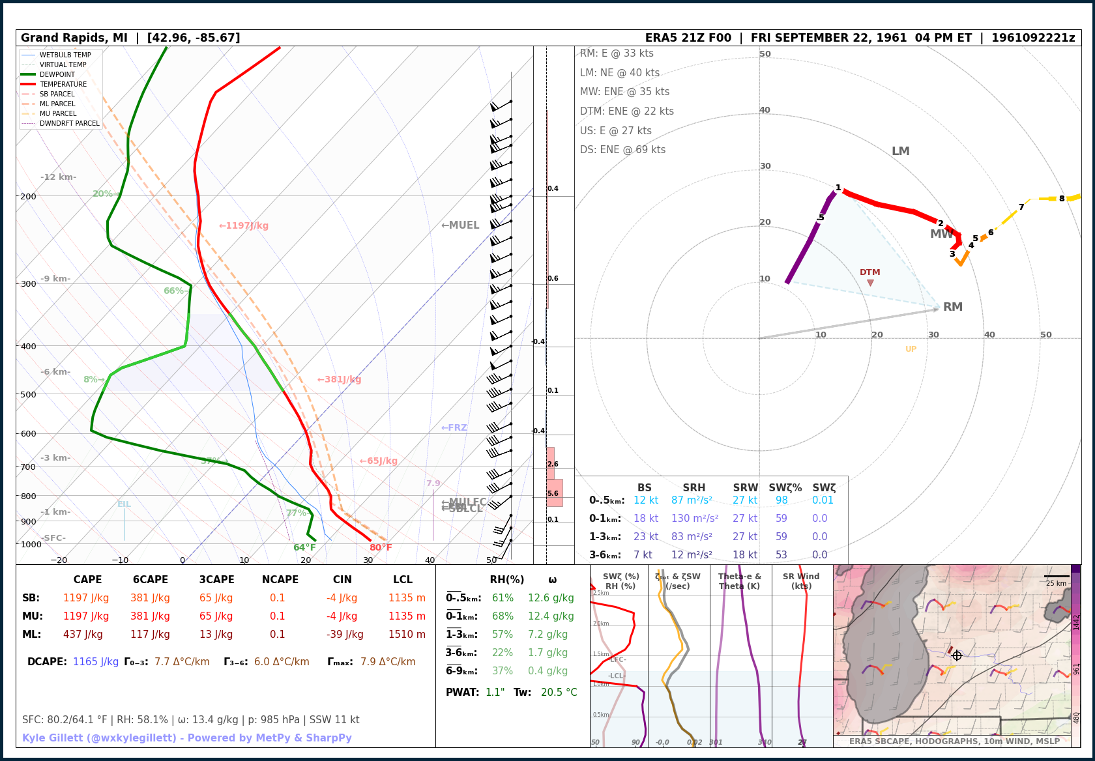Screen dimensions: 1095x761
Task: Click the DEWPOINT entry in the legend
Action: coord(57,74)
